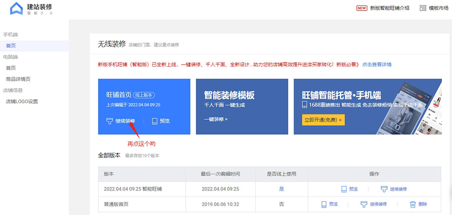Click the 2019.06.06 10:32 time cell

tap(220, 204)
